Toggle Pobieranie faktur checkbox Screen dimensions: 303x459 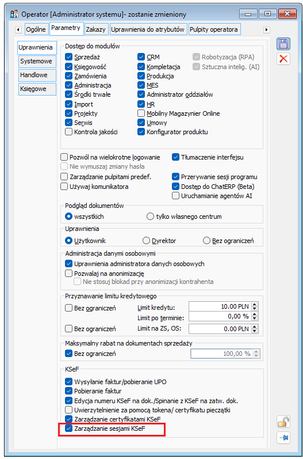pyautogui.click(x=68, y=391)
